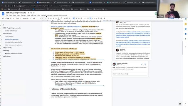This screenshot has height=106, width=188.
Task: Set left text alignment
Action: tap(74, 18)
